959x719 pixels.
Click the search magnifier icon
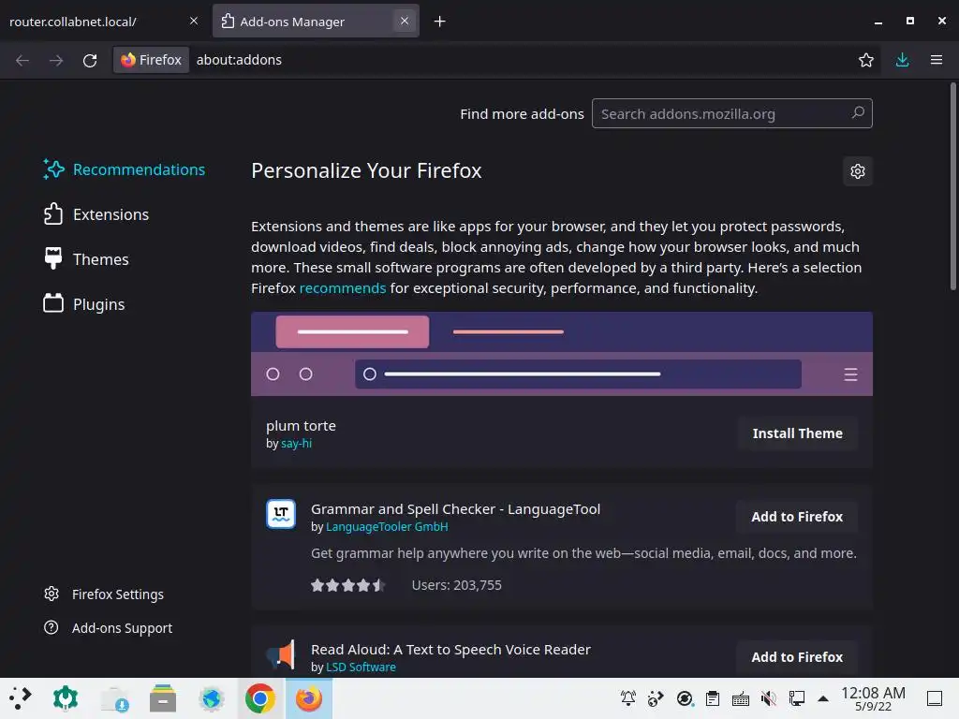point(858,112)
